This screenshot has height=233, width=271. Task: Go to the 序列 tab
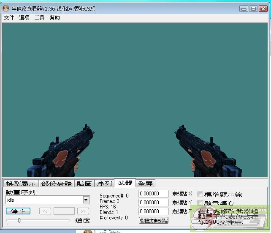click(104, 184)
